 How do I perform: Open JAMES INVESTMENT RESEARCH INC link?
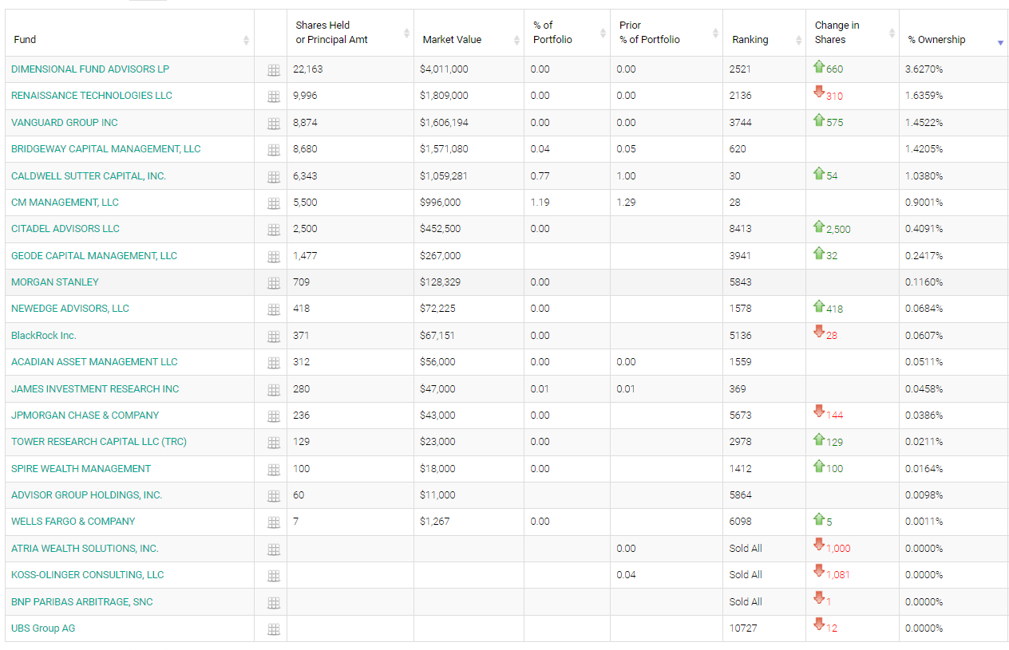tap(95, 389)
